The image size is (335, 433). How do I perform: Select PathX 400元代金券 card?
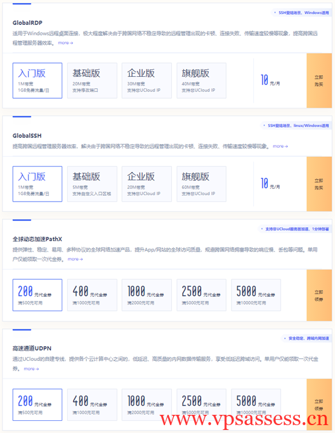[92, 295]
